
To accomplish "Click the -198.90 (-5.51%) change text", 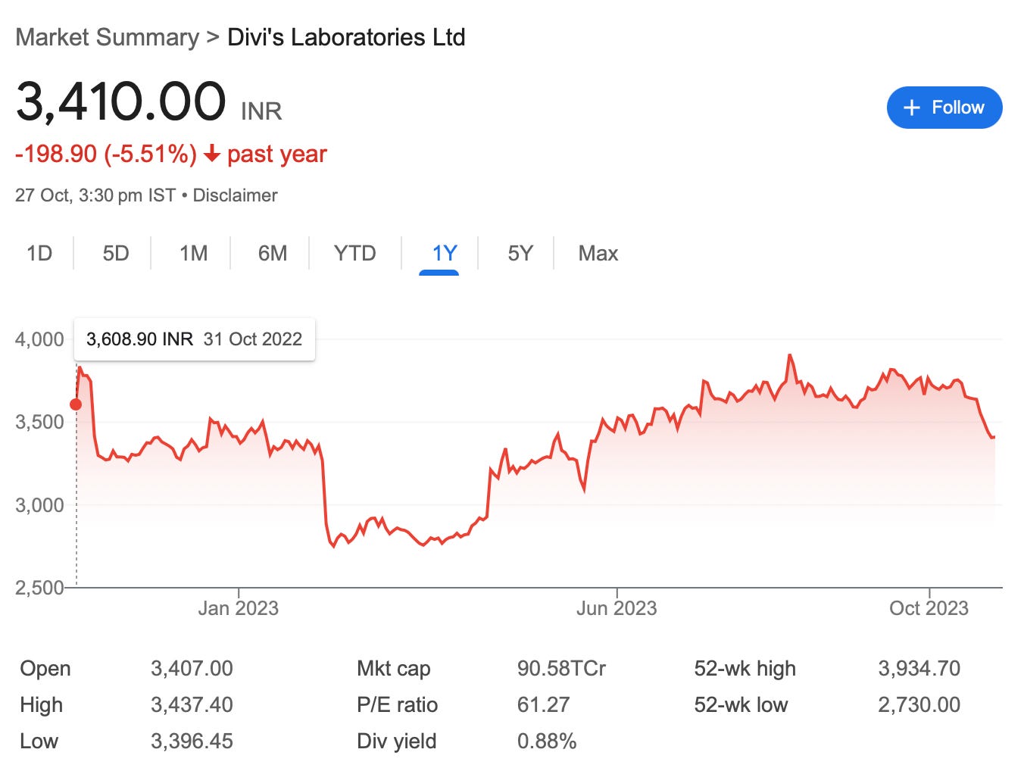I will coord(106,154).
